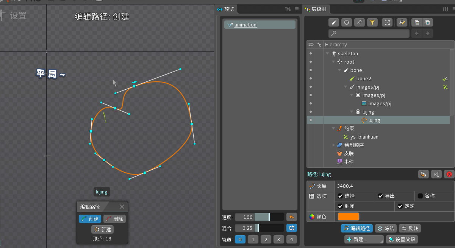Toggle visibility dot for bone2 row
Image resolution: width=455 pixels, height=248 pixels.
tap(311, 78)
